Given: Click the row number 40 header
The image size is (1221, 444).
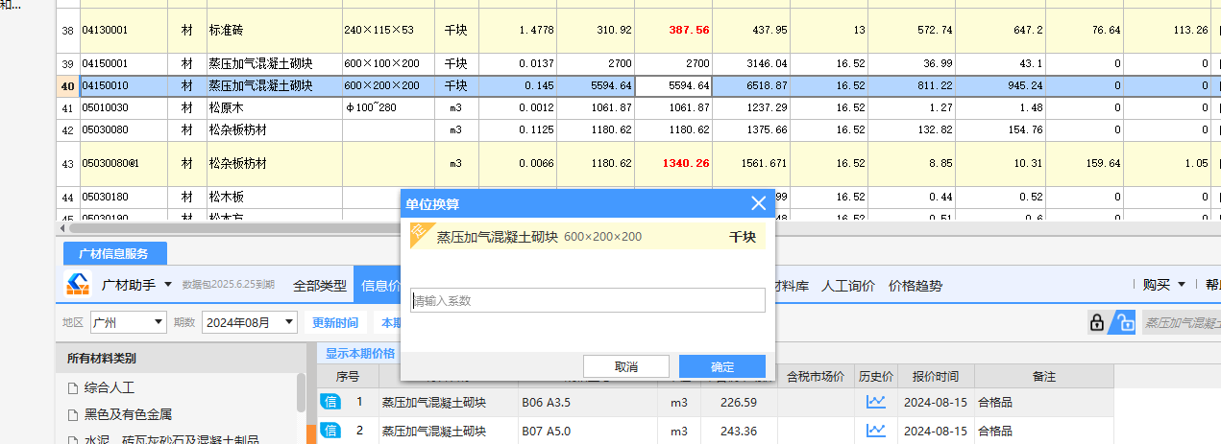Looking at the screenshot, I should [x=67, y=85].
